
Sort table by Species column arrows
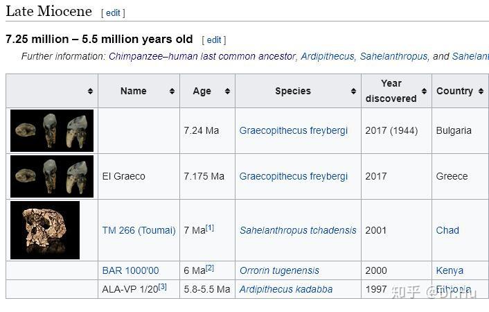point(353,91)
